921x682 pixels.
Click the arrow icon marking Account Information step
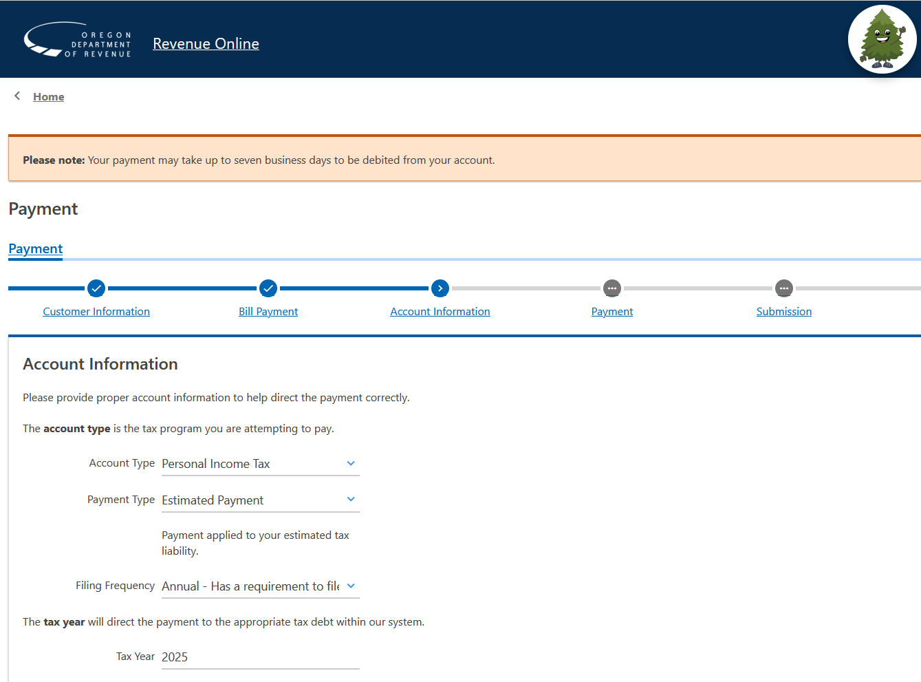tap(440, 288)
